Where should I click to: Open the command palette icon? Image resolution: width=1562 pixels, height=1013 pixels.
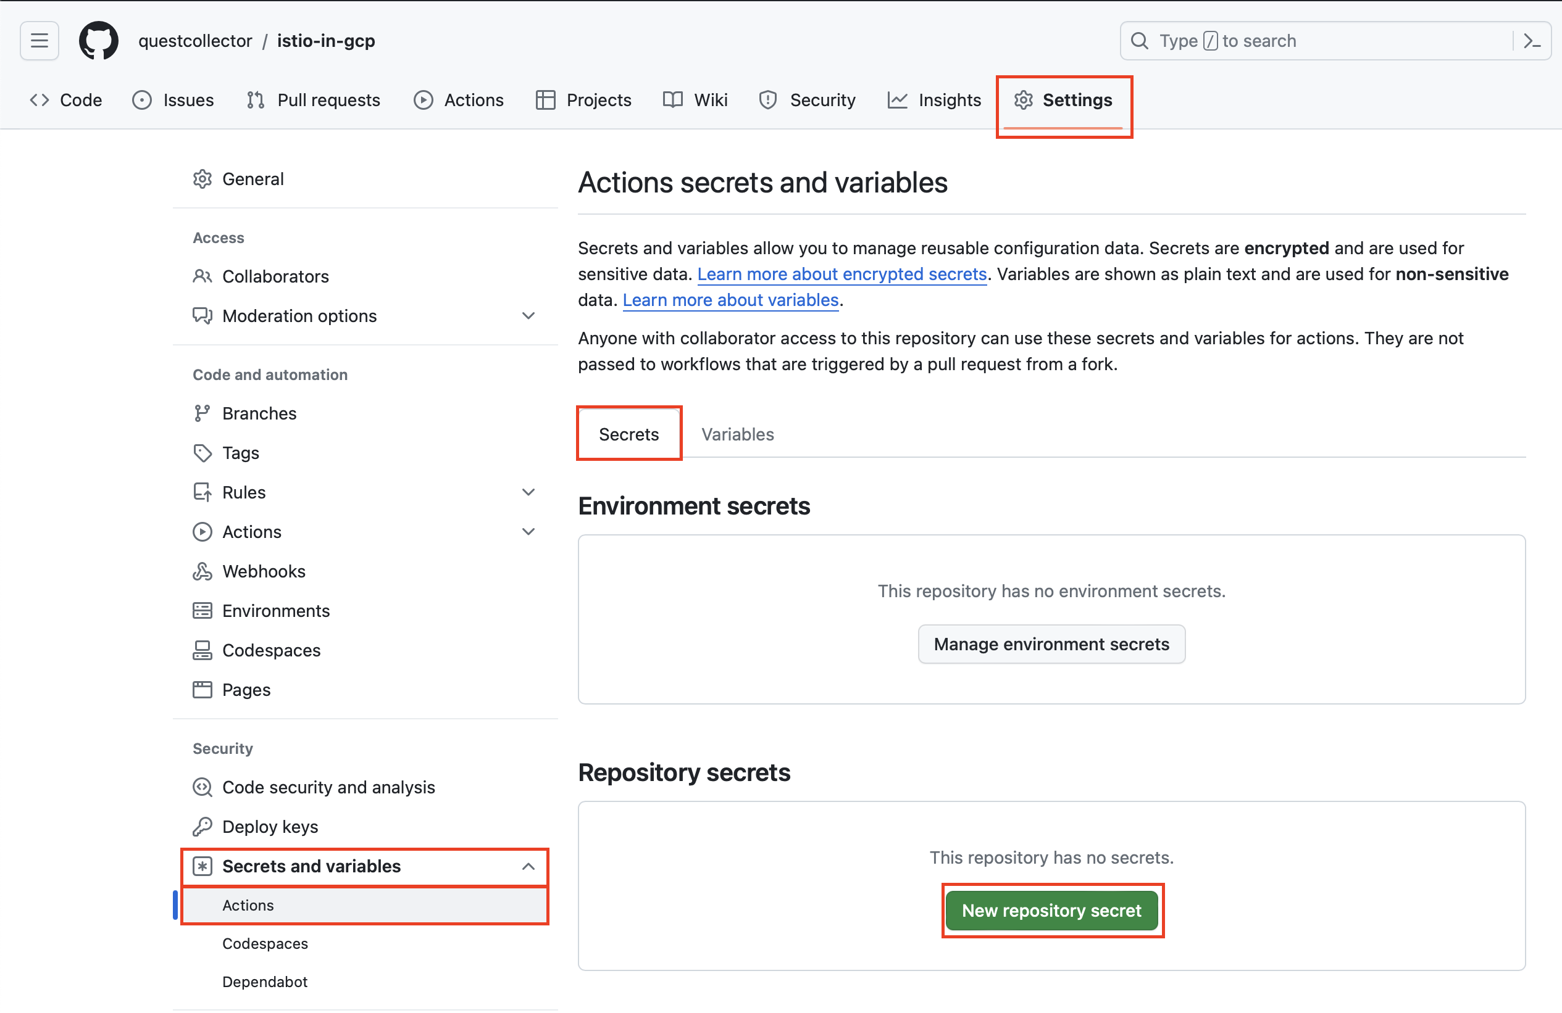(x=1531, y=41)
